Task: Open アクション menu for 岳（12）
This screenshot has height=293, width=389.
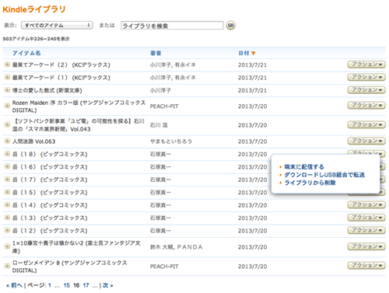Action: [x=366, y=230]
